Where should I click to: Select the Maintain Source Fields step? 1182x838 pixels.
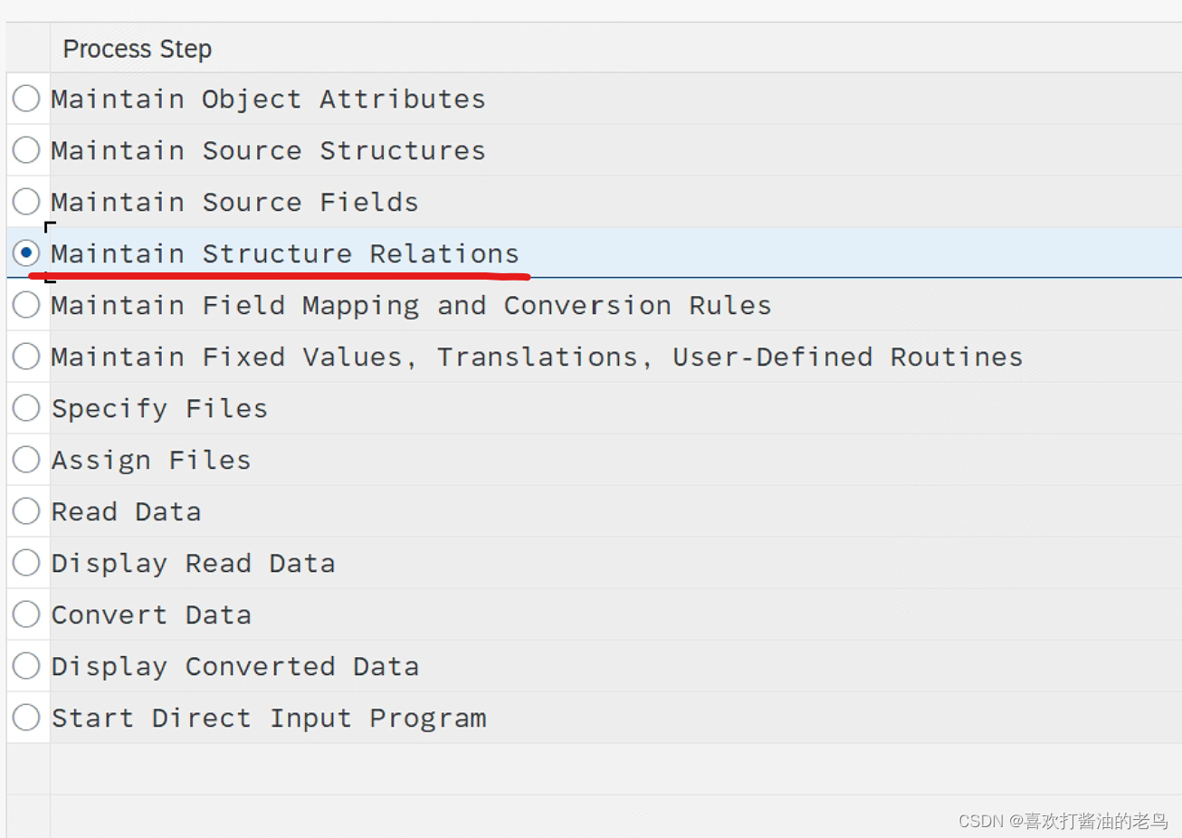point(26,202)
